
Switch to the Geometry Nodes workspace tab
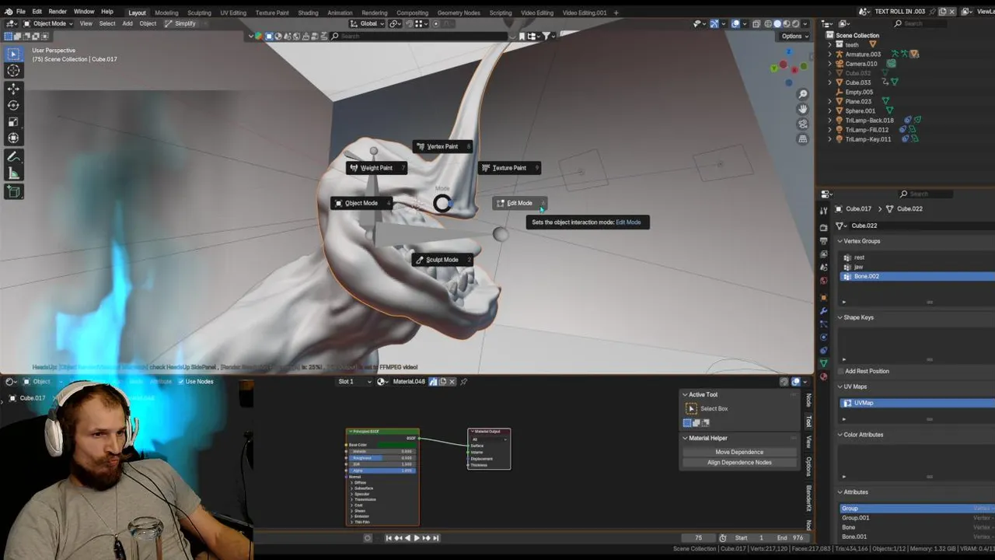tap(459, 12)
